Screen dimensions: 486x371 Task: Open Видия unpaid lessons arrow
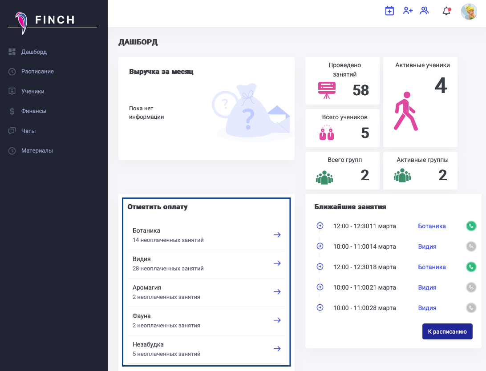tap(277, 263)
